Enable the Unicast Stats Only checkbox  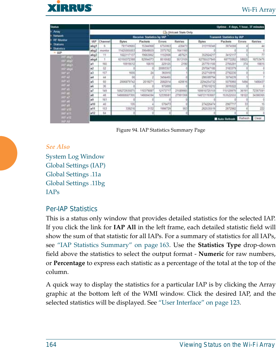tap(165, 32)
